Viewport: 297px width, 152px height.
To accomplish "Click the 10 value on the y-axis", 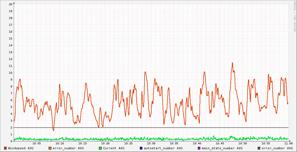I will pos(10,73).
